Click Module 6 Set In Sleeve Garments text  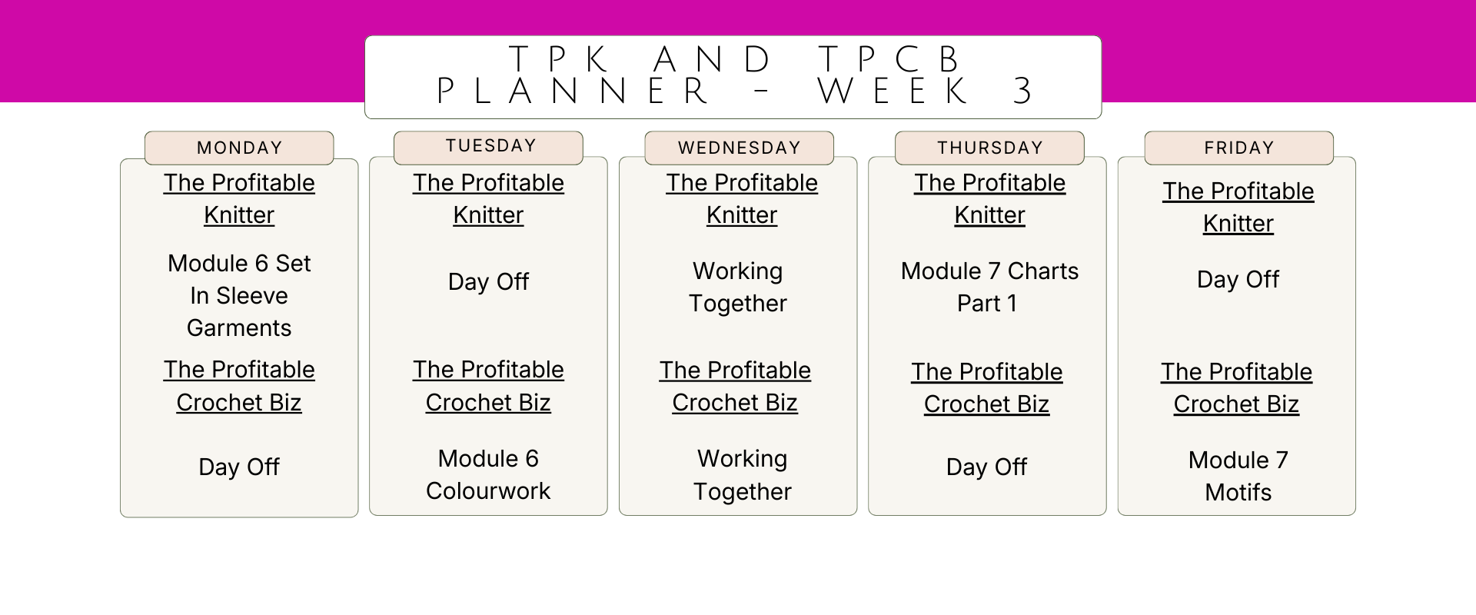coord(239,295)
